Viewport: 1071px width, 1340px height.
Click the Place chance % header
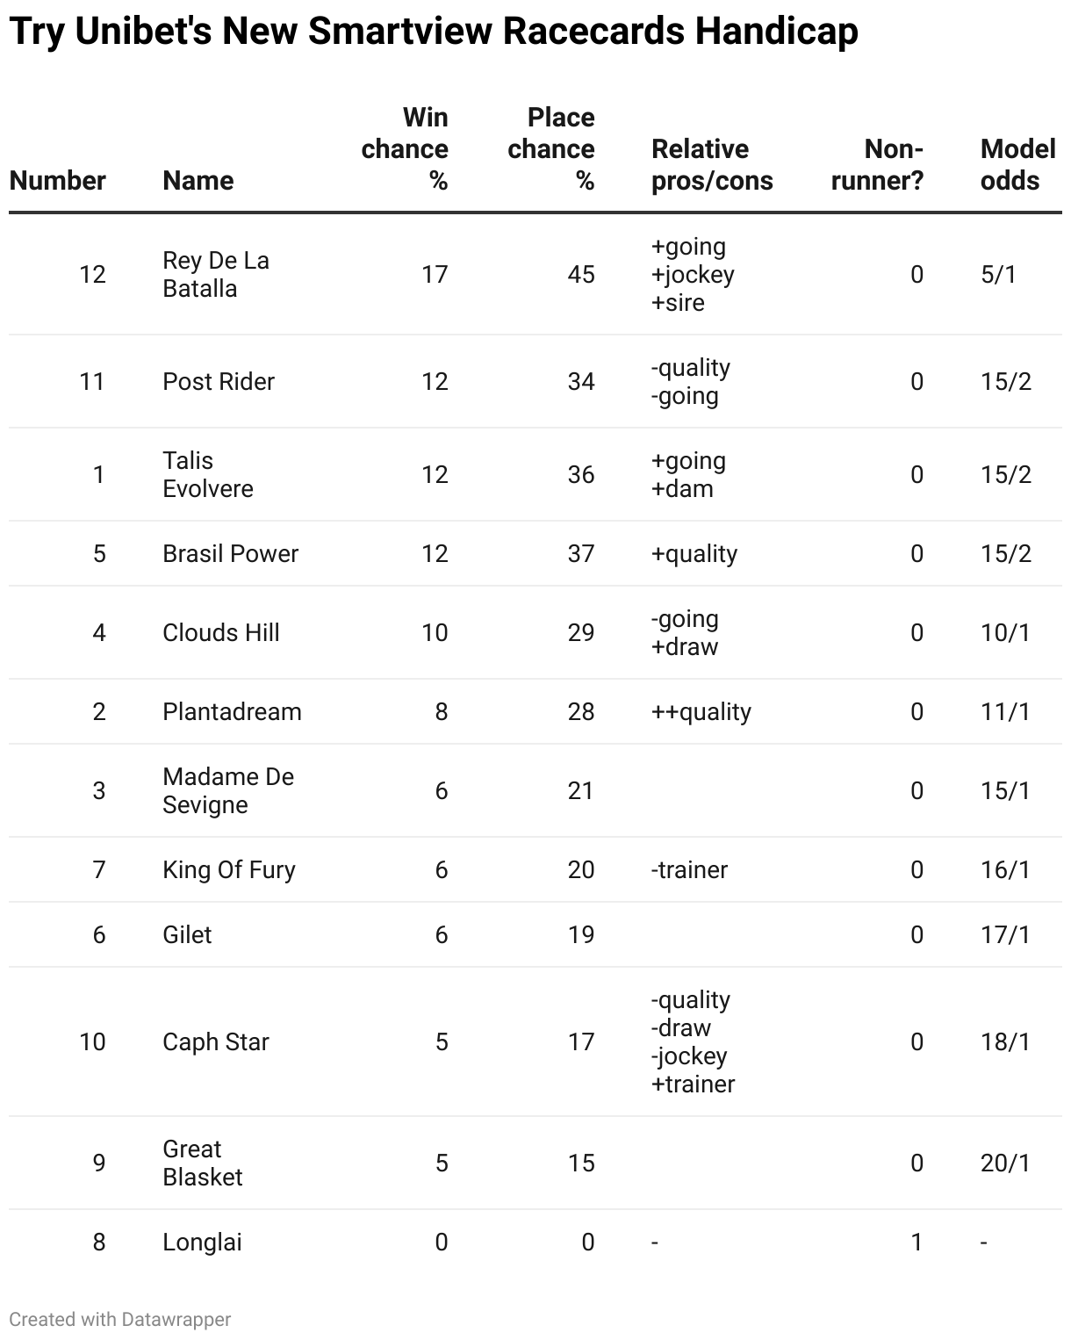[x=551, y=149]
